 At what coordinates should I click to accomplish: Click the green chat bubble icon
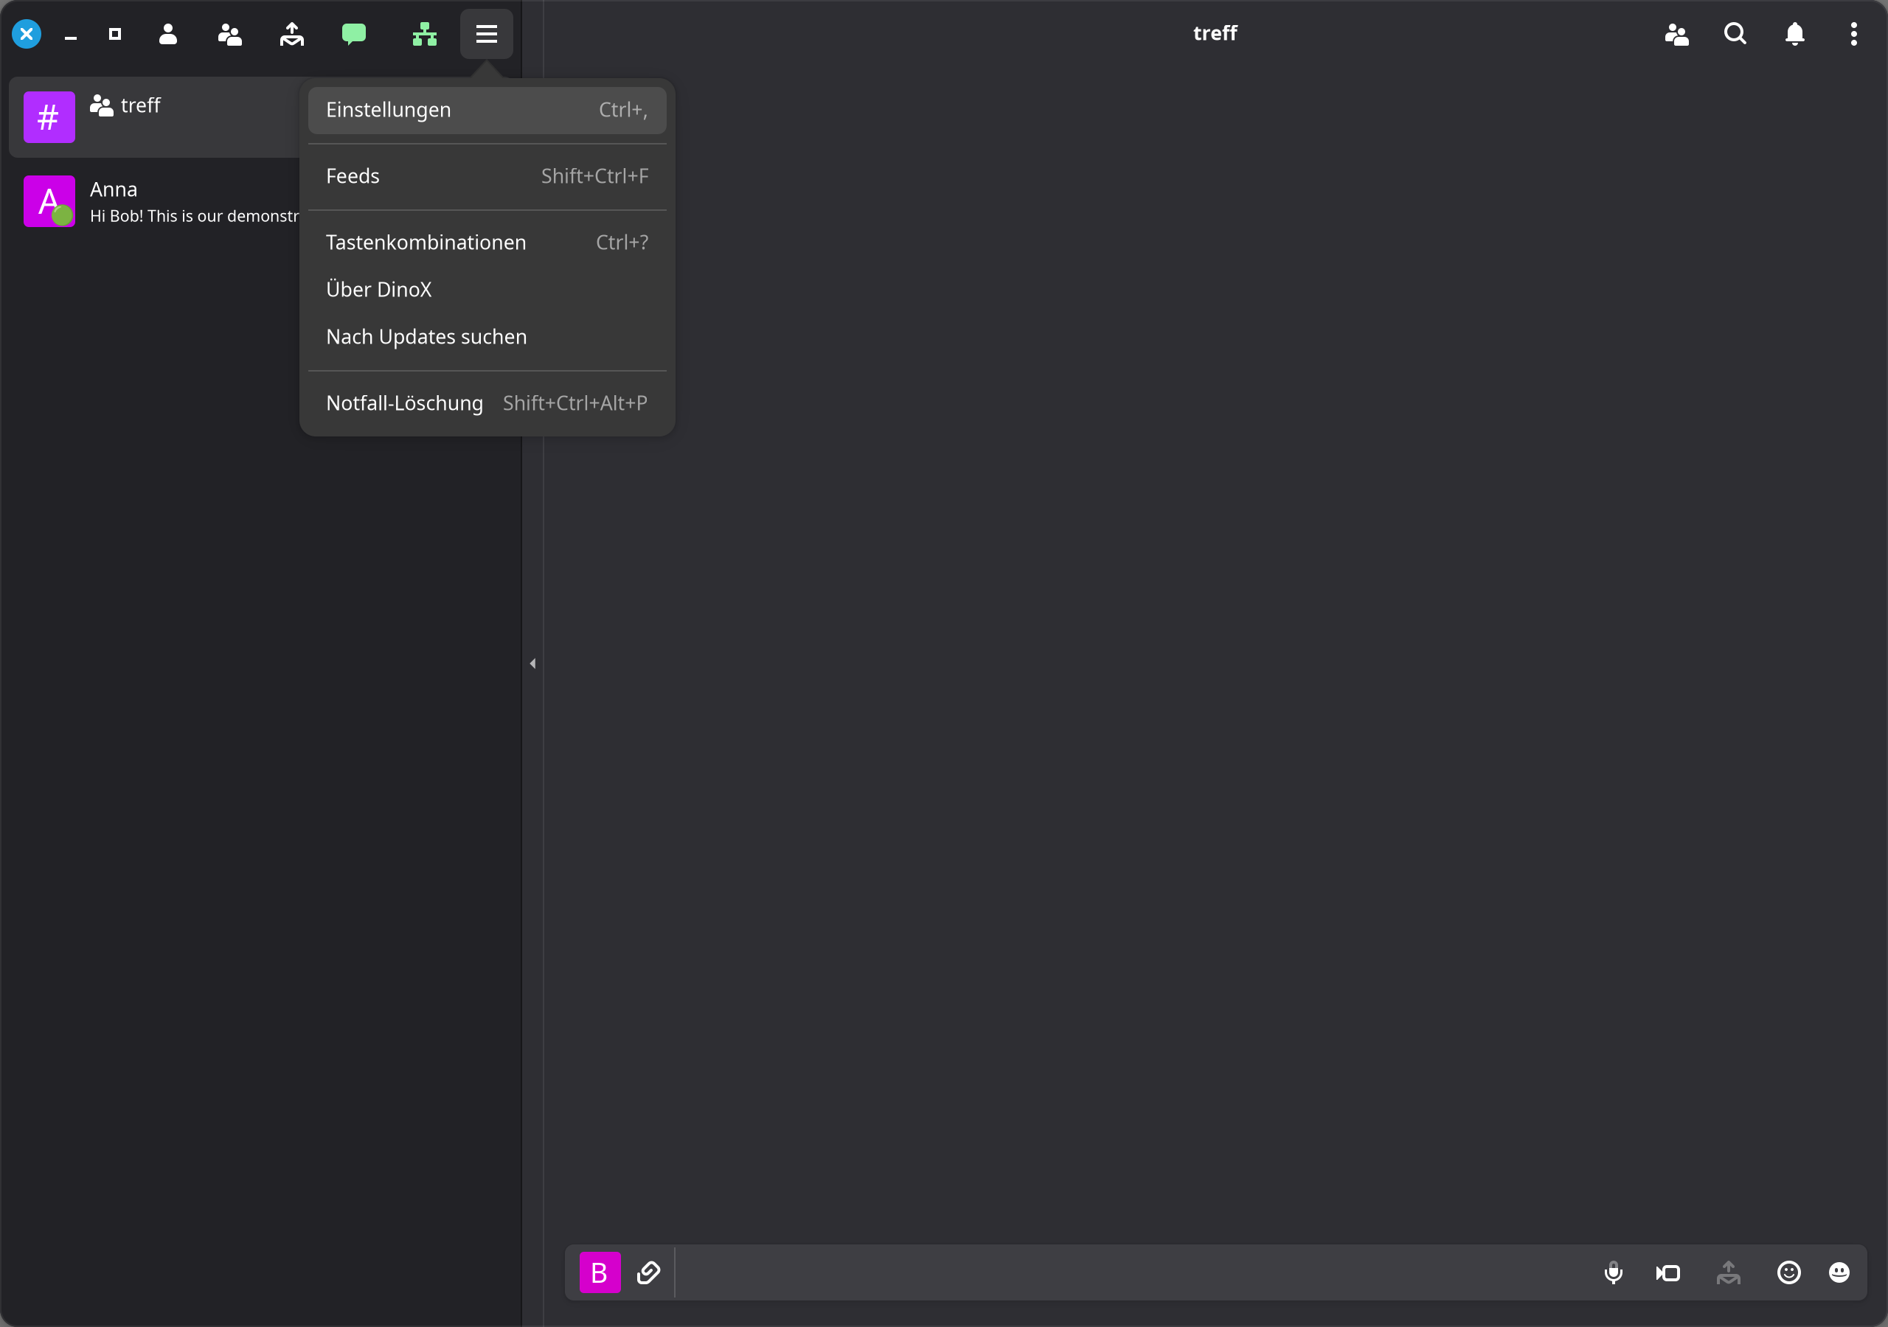coord(353,34)
